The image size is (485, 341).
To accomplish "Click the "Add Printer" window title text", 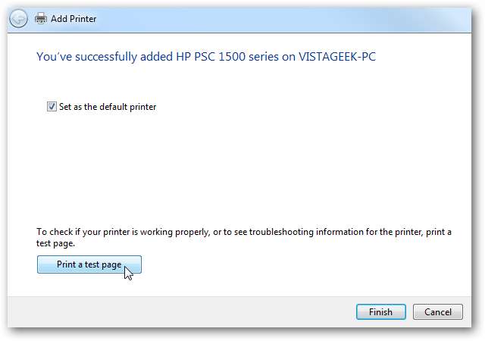I will (x=74, y=17).
